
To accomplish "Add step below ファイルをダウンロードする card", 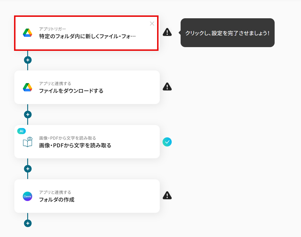I will [x=28, y=115].
